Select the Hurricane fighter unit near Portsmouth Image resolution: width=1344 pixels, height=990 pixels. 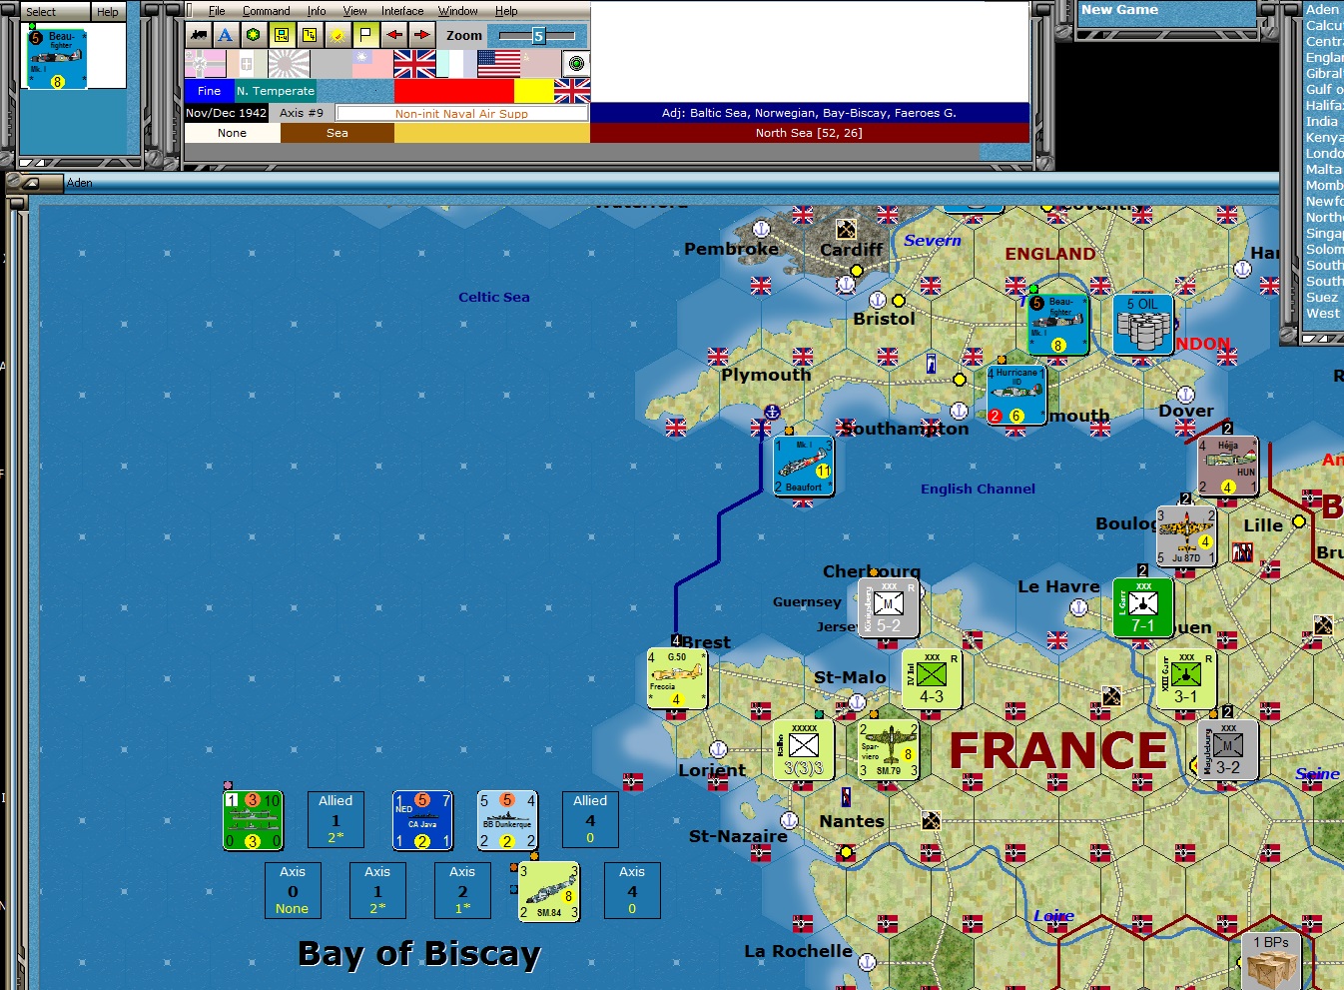tap(1016, 395)
